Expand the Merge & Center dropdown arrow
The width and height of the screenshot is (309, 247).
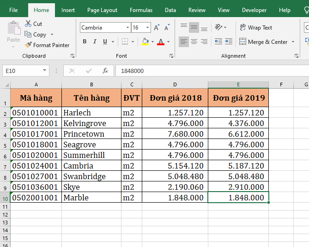292,42
